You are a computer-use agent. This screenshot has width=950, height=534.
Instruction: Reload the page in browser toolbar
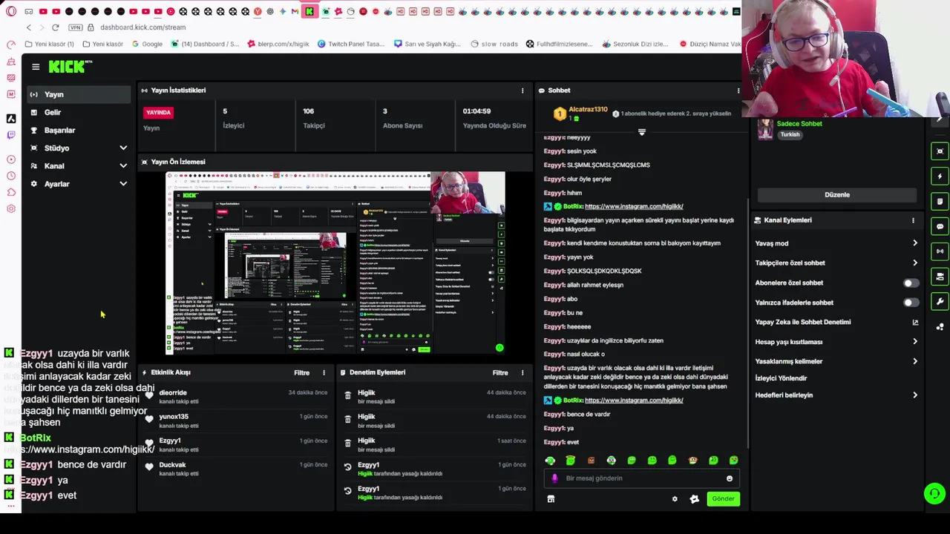(55, 27)
